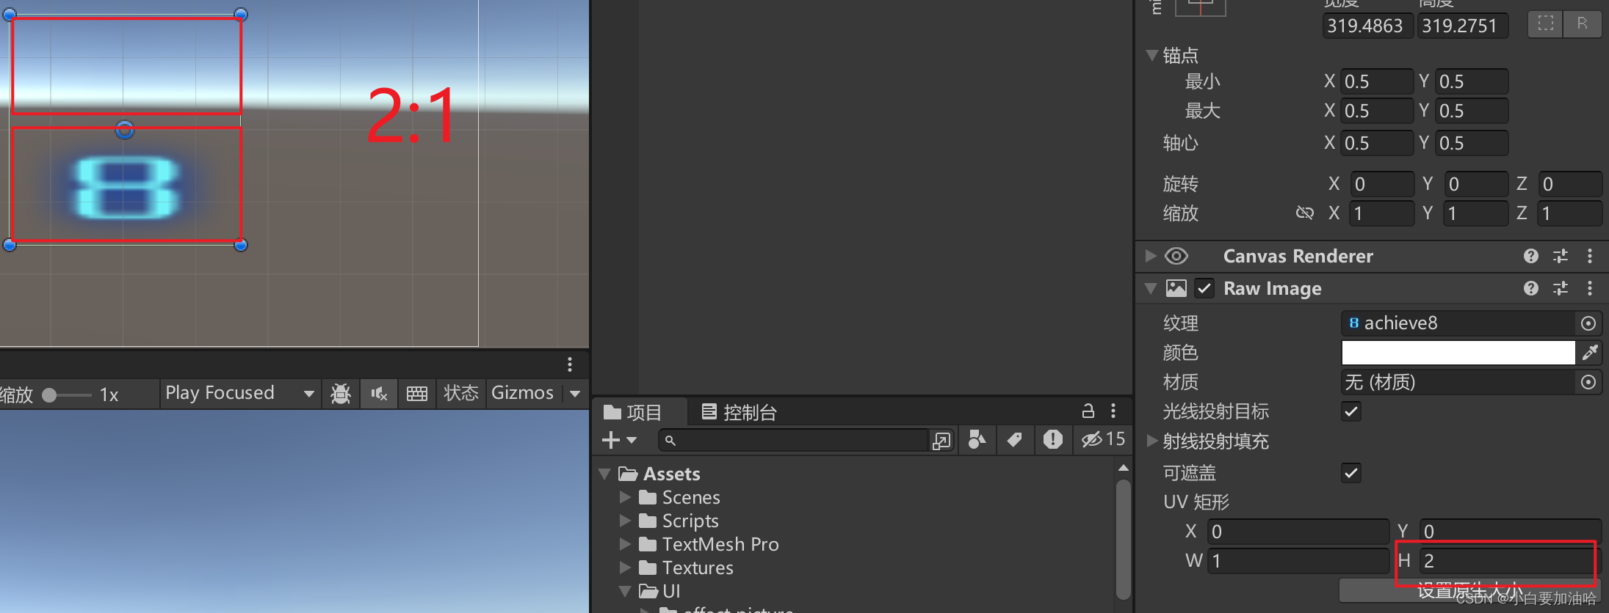Click the search by type icon

point(977,439)
